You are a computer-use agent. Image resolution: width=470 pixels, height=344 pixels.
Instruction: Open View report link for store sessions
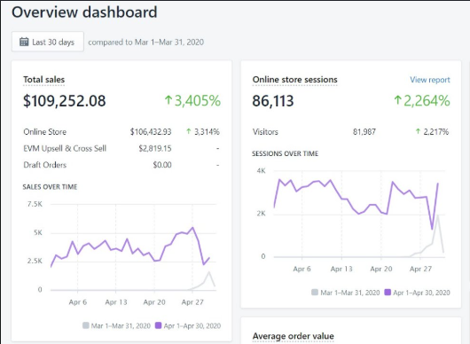[x=430, y=80]
